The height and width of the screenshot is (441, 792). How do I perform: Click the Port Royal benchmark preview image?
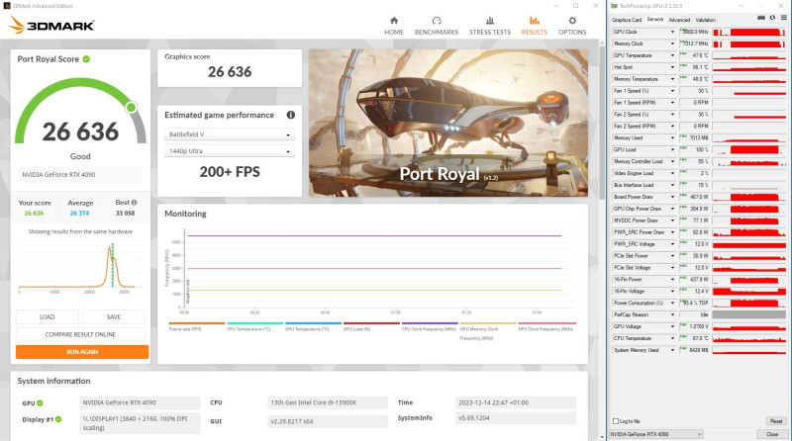(448, 123)
